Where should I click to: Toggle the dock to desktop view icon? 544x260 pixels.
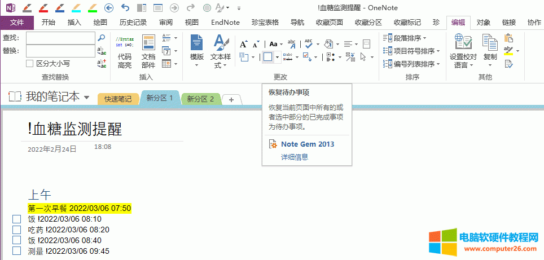142,7
